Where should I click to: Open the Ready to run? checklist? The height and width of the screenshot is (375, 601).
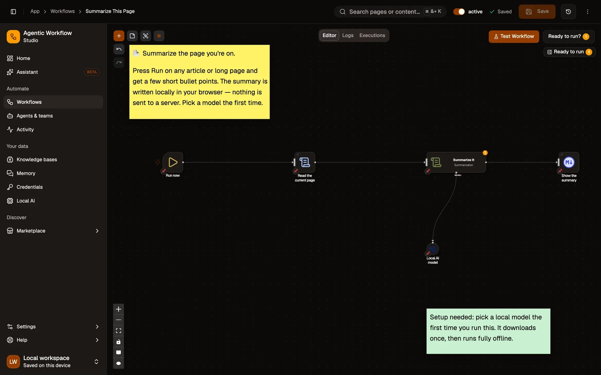coord(568,36)
